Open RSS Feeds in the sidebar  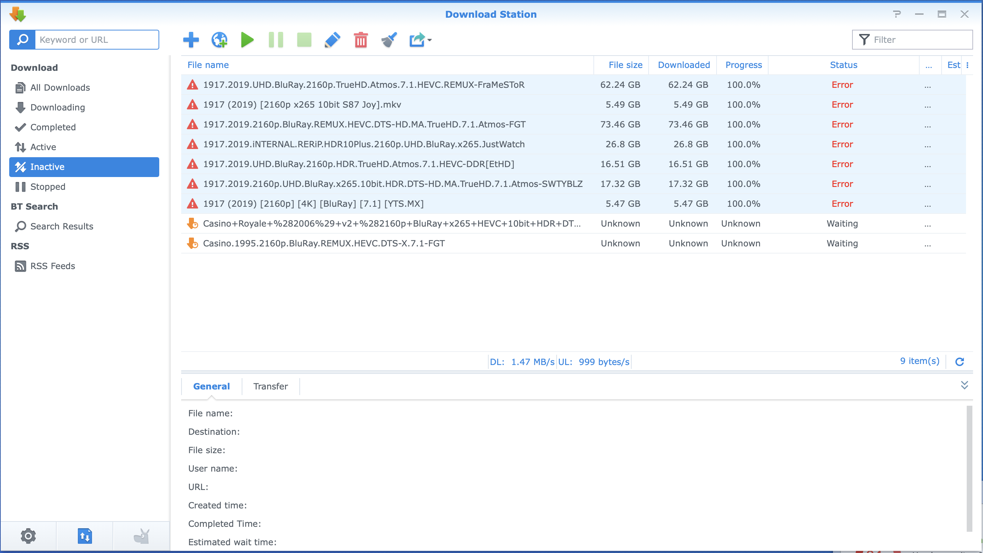(52, 266)
